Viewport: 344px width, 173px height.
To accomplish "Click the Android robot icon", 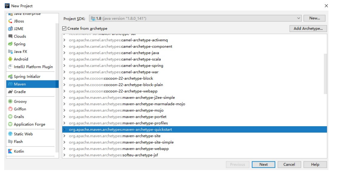I will point(10,59).
